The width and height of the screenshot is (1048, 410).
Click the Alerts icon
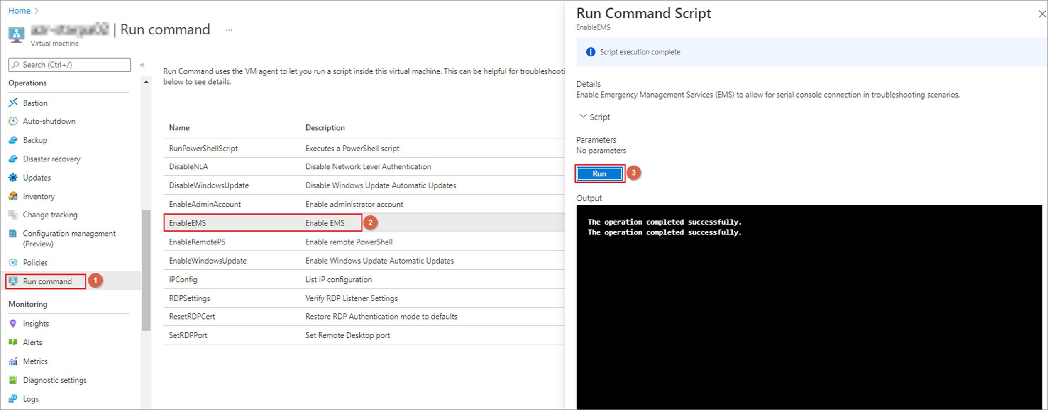tap(13, 342)
